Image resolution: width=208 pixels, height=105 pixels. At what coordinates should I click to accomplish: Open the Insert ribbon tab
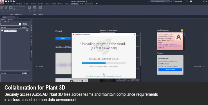pyautogui.click(x=47, y=4)
